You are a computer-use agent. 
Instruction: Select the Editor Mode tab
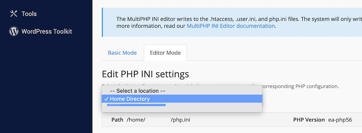point(165,53)
